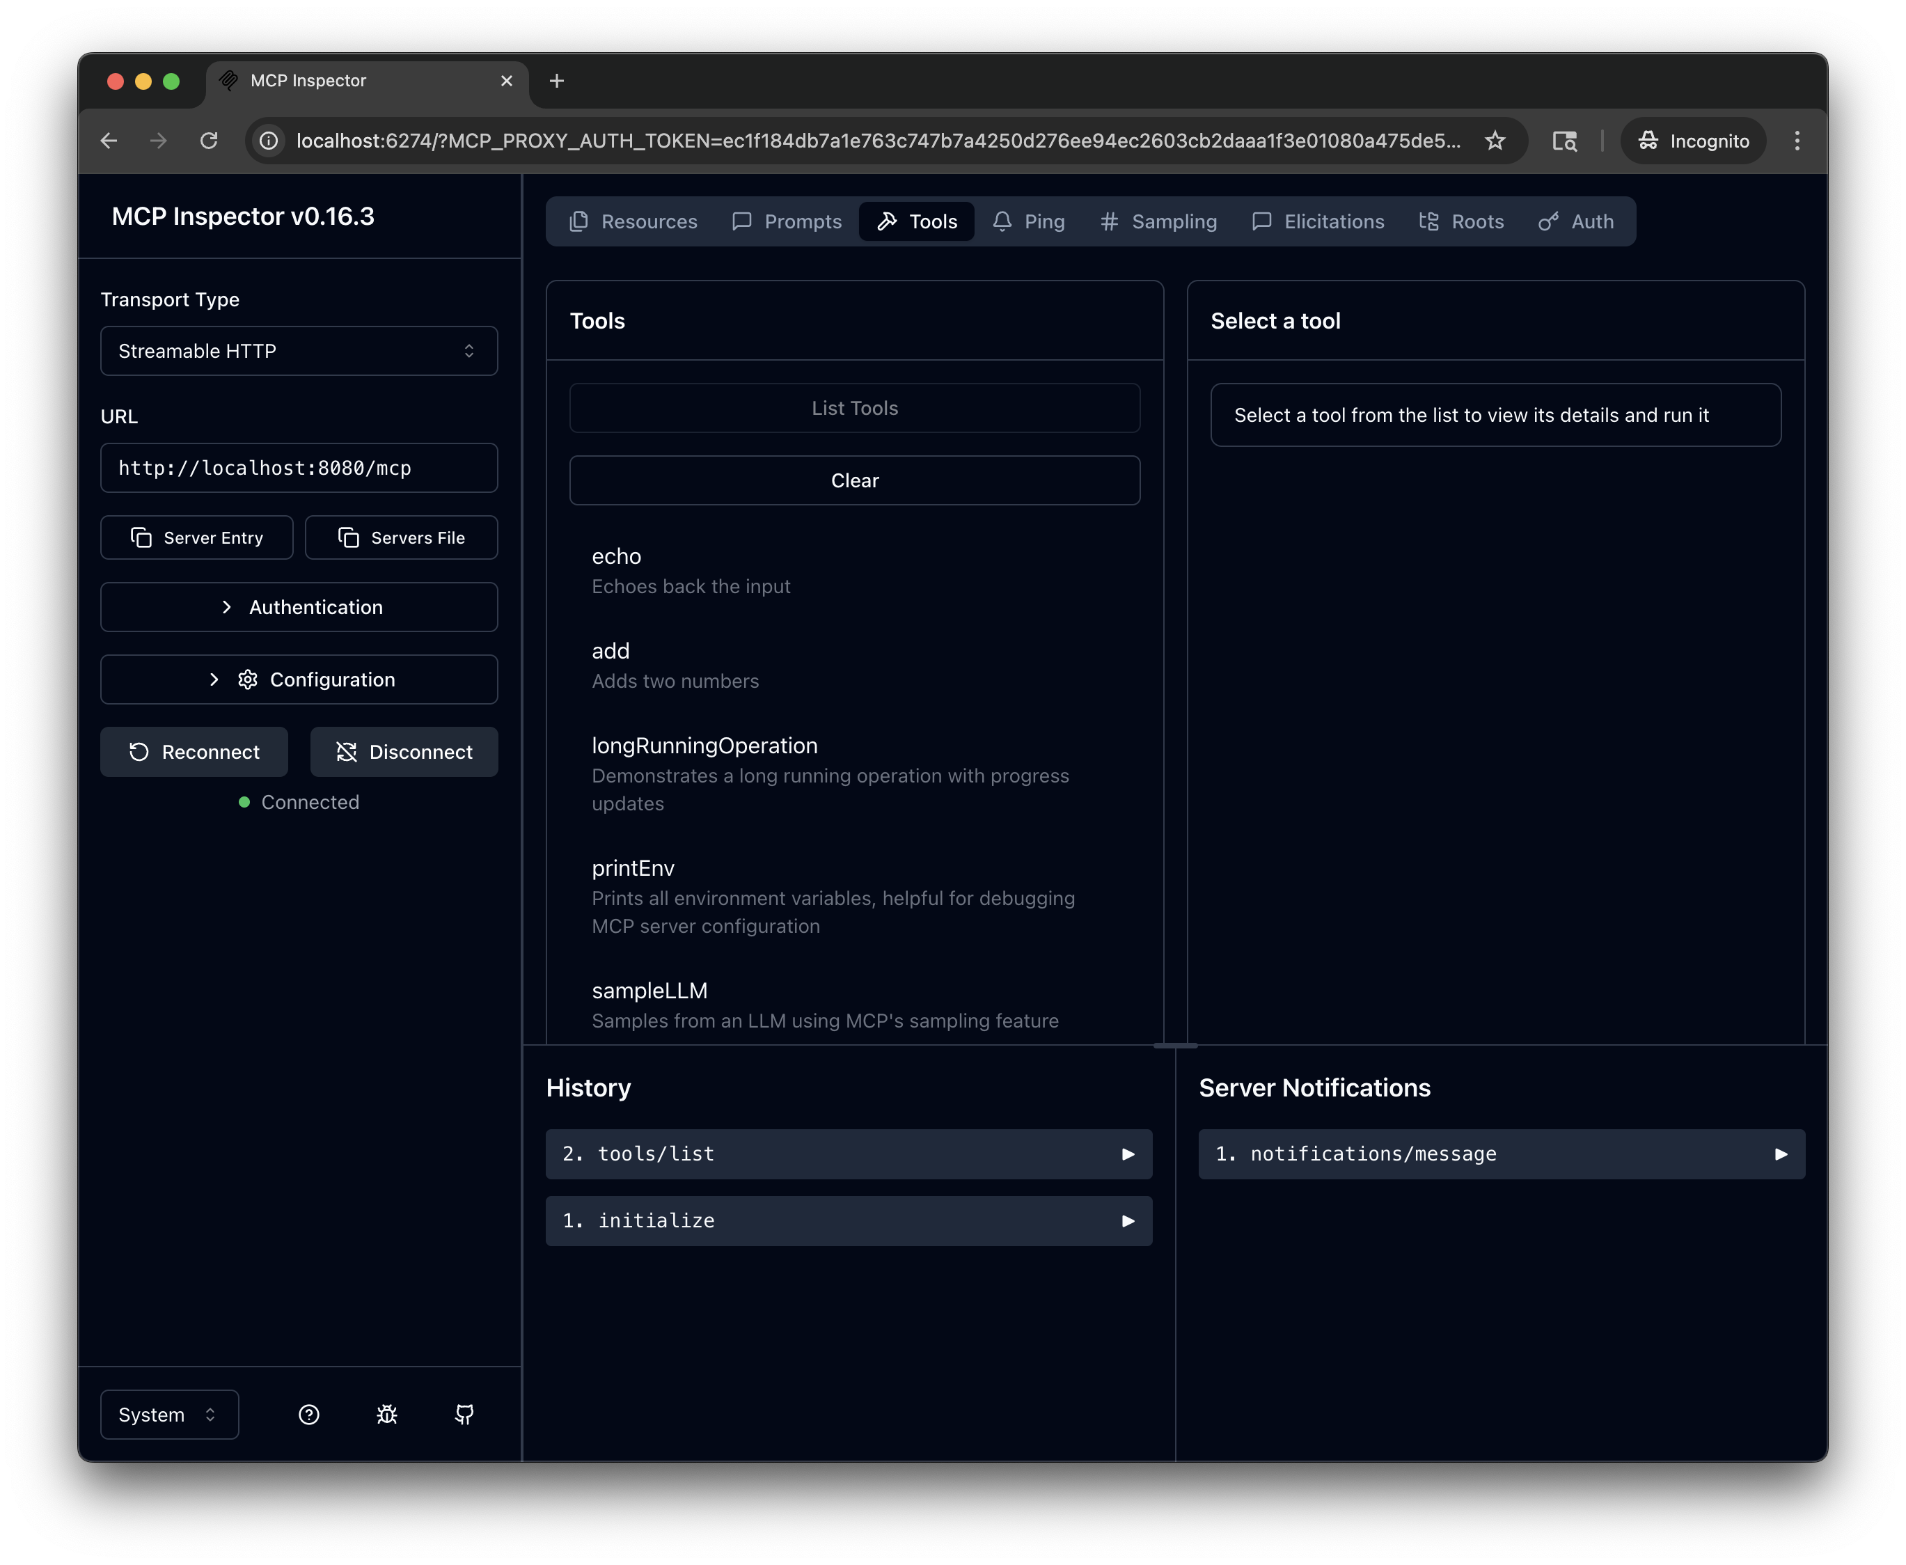Bookmark this page with the star icon
1906x1565 pixels.
(1495, 141)
